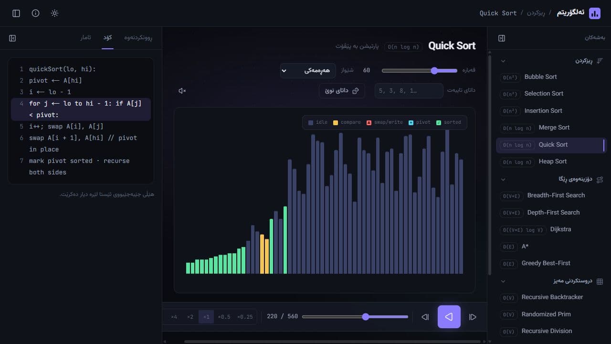Image resolution: width=611 pixels, height=344 pixels.
Task: Step to the next frame
Action: [425, 317]
